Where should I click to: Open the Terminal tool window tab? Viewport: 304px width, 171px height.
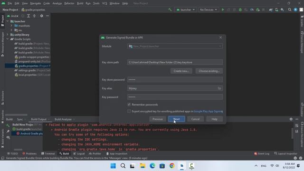48,153
